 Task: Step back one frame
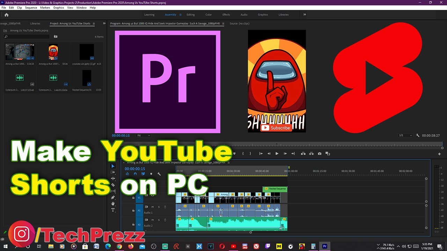tap(269, 153)
